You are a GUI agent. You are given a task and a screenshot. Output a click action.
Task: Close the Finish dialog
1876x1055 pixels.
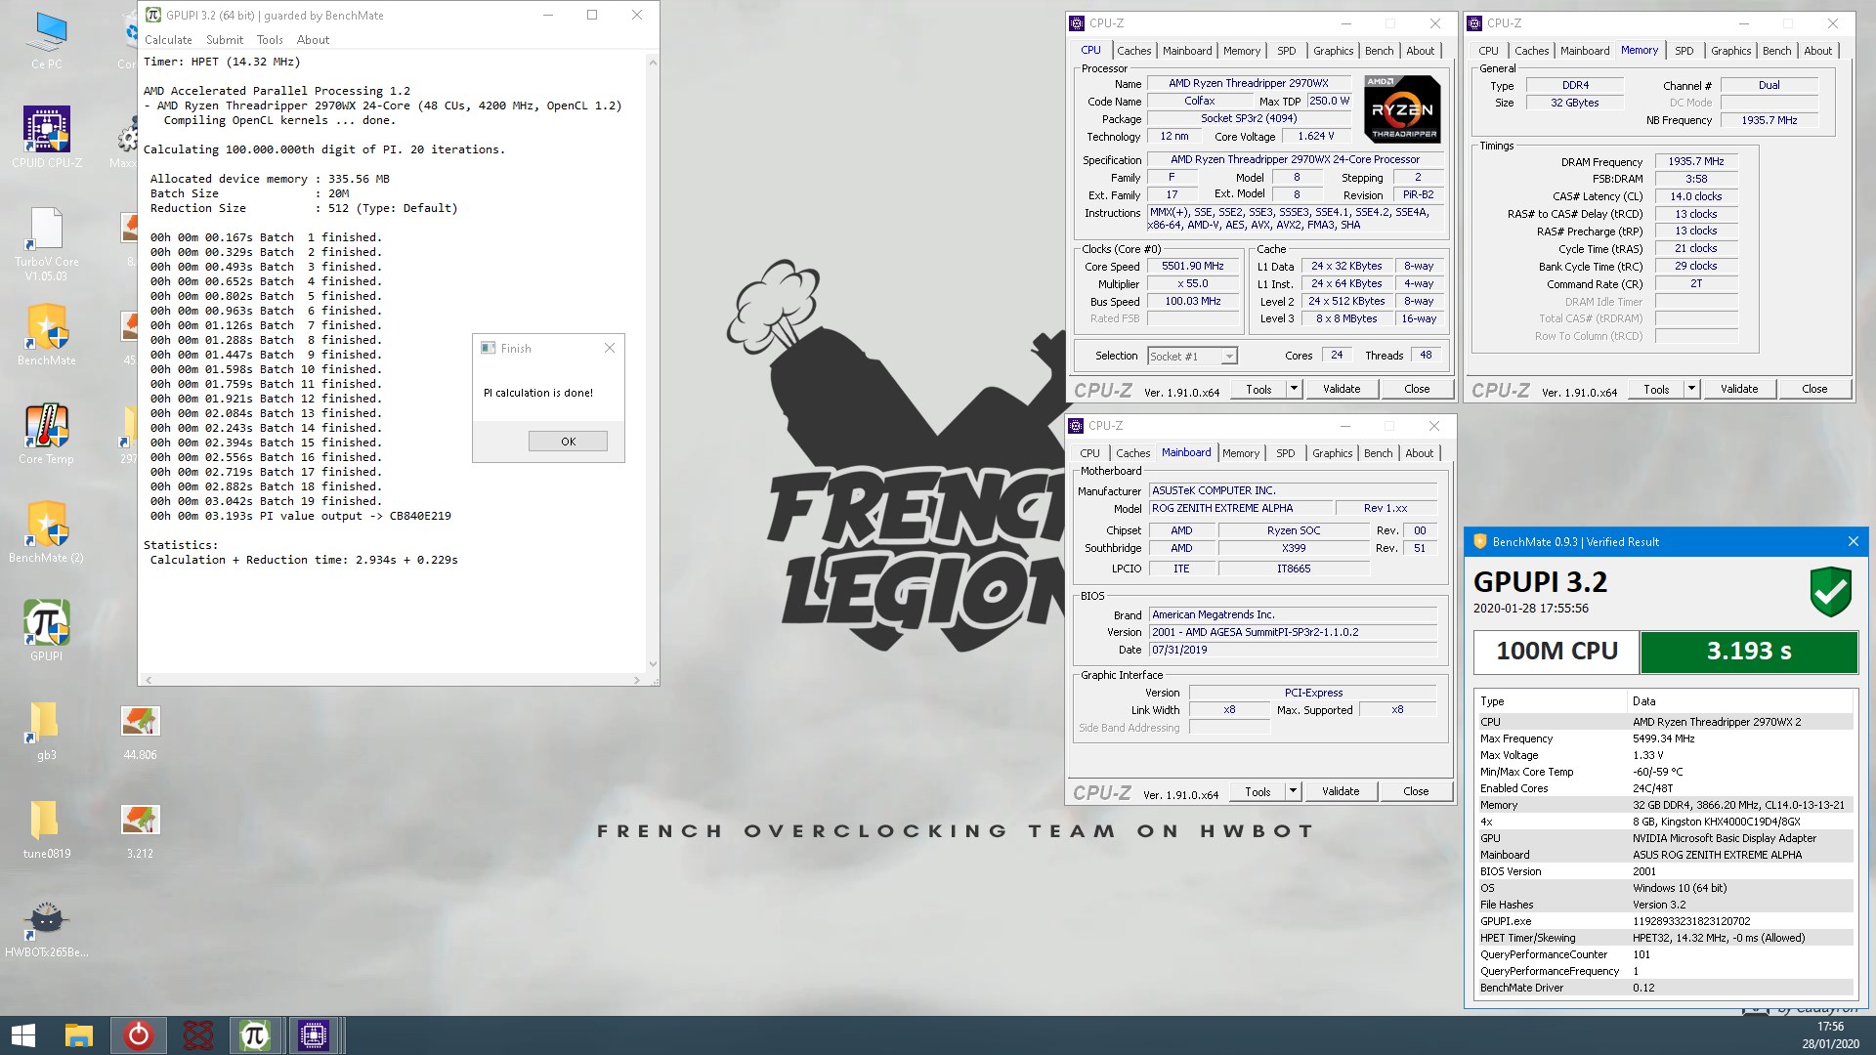(x=610, y=348)
